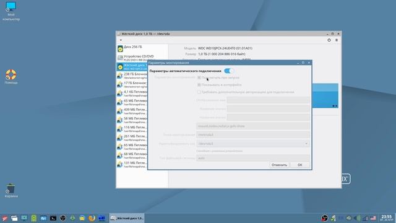Click the blue bars monitor icon on taskbar
The height and width of the screenshot is (223, 396).
[x=101, y=218]
